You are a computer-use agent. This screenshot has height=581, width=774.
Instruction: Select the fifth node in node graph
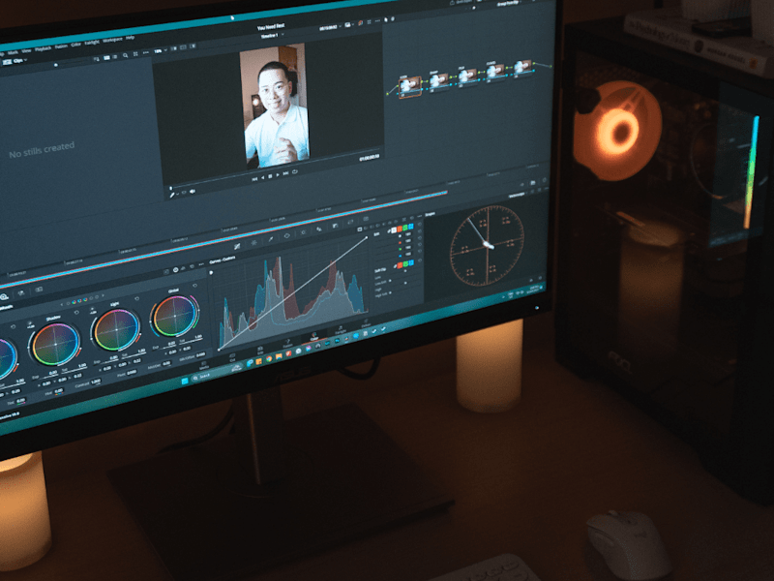click(523, 67)
